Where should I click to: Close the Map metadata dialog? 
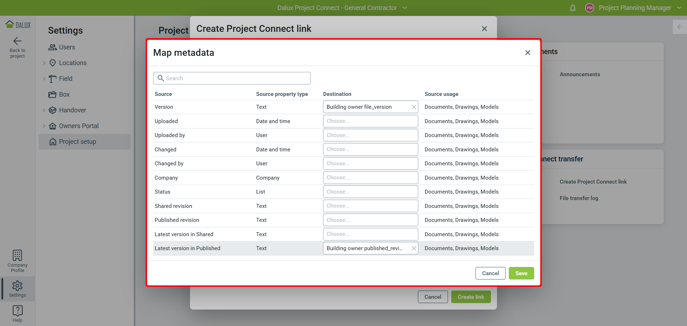tap(527, 53)
